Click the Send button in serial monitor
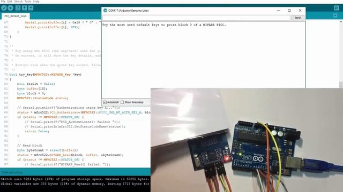343x192 pixels. [297, 18]
